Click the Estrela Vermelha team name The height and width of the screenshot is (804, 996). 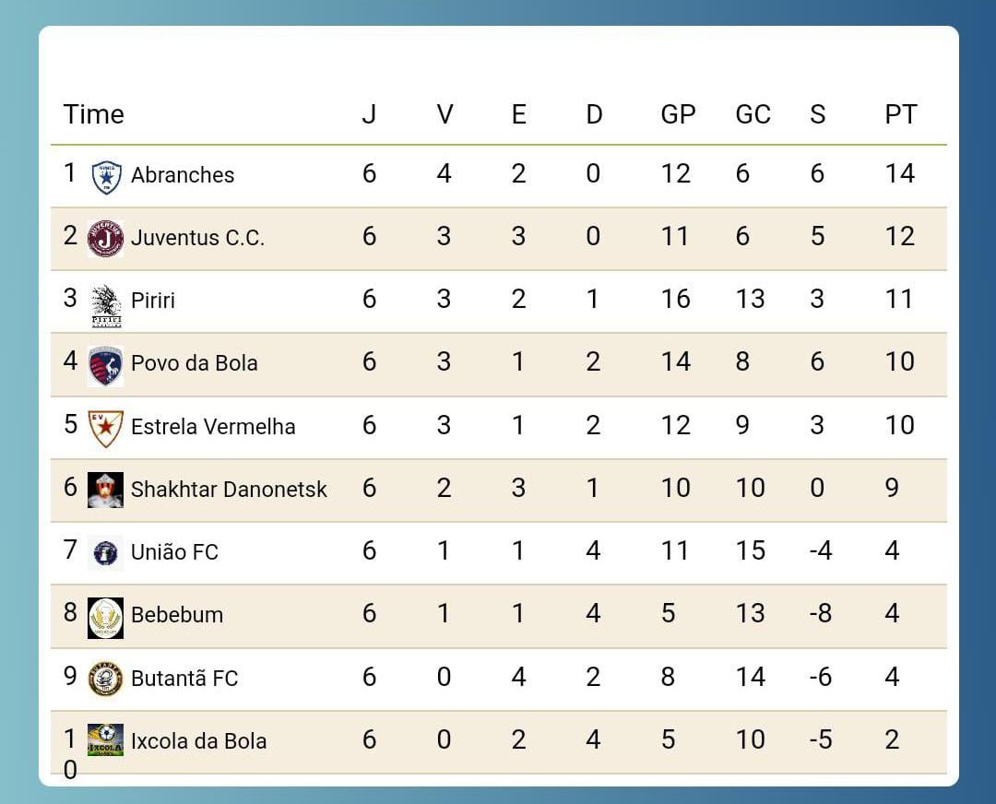(x=213, y=427)
